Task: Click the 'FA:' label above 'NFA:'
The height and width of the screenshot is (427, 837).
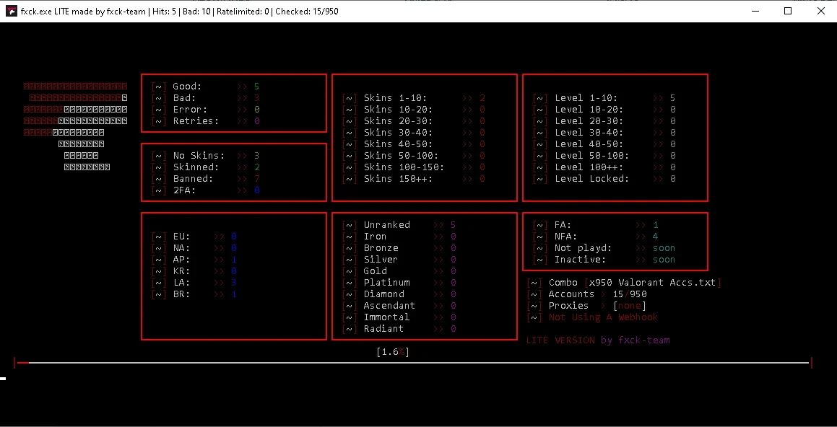Action: (x=563, y=225)
